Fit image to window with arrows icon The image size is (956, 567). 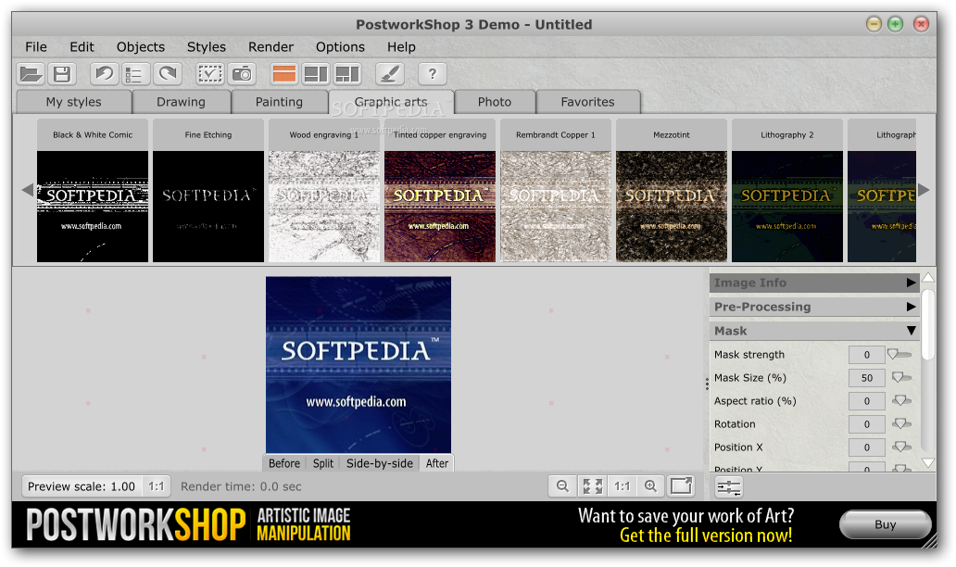coord(592,485)
